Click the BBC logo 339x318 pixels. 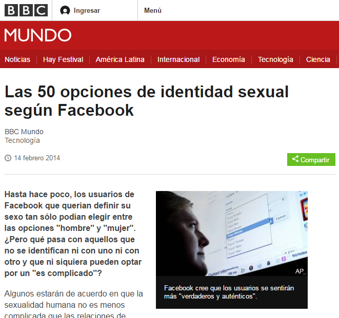26,10
